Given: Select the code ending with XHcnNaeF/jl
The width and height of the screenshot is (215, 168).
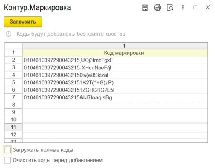Looking at the screenshot, I should click(x=115, y=68).
